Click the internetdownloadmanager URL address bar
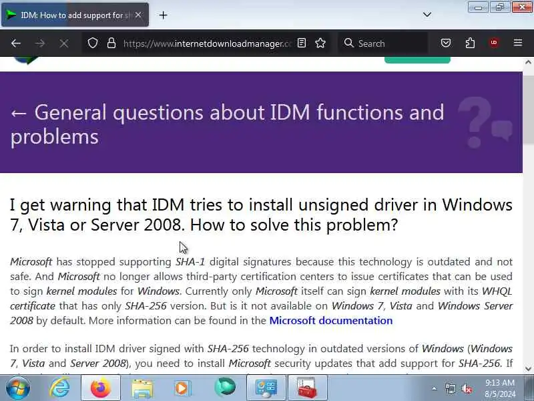Image resolution: width=534 pixels, height=401 pixels. coord(207,43)
